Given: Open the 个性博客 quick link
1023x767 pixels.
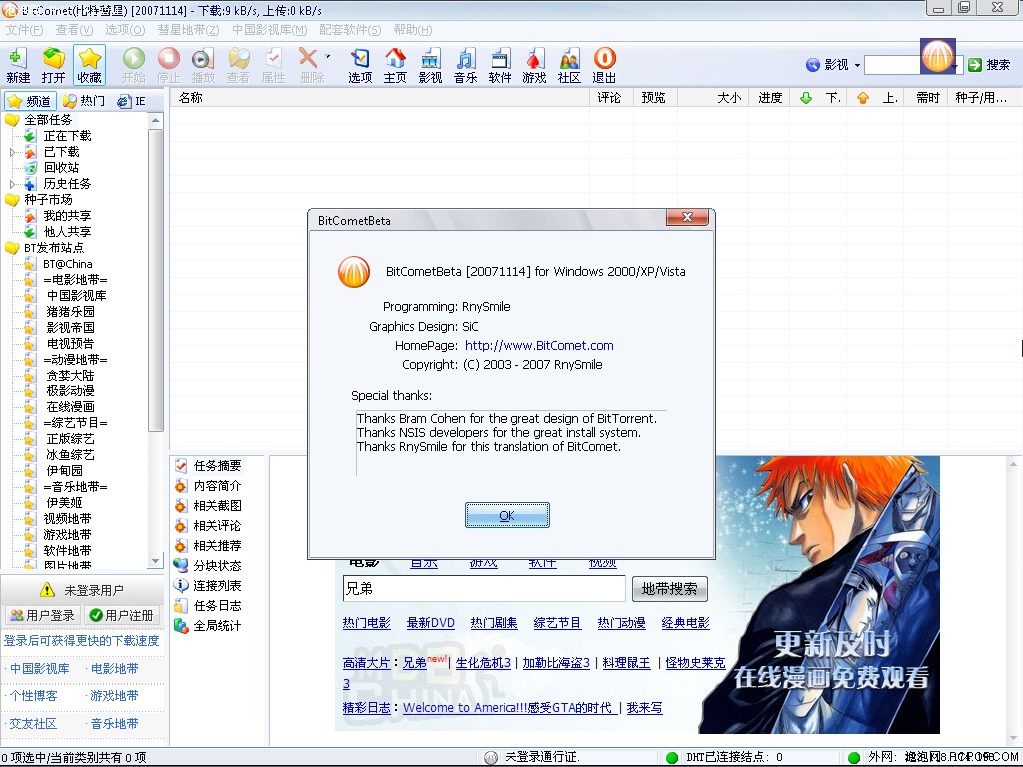Looking at the screenshot, I should pyautogui.click(x=33, y=696).
